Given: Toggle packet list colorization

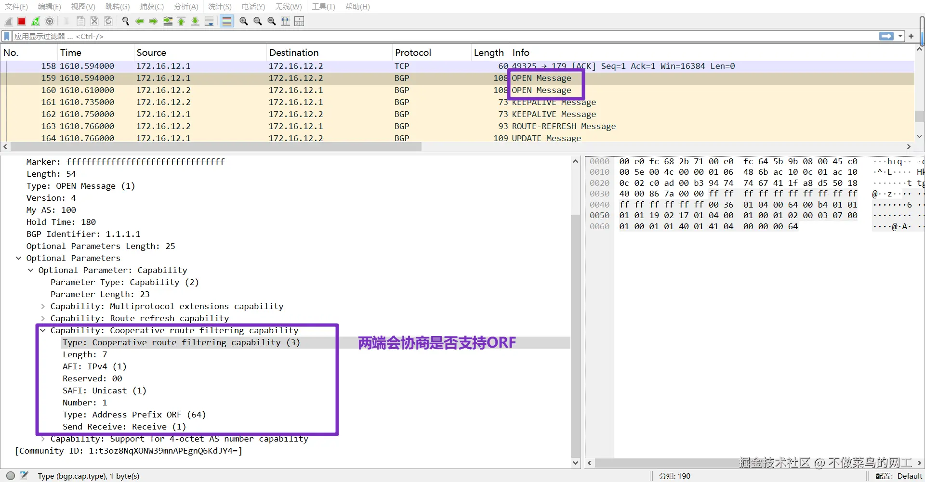Looking at the screenshot, I should [227, 21].
